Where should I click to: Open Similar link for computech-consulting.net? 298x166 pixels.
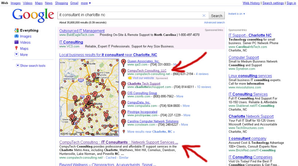(x=124, y=157)
